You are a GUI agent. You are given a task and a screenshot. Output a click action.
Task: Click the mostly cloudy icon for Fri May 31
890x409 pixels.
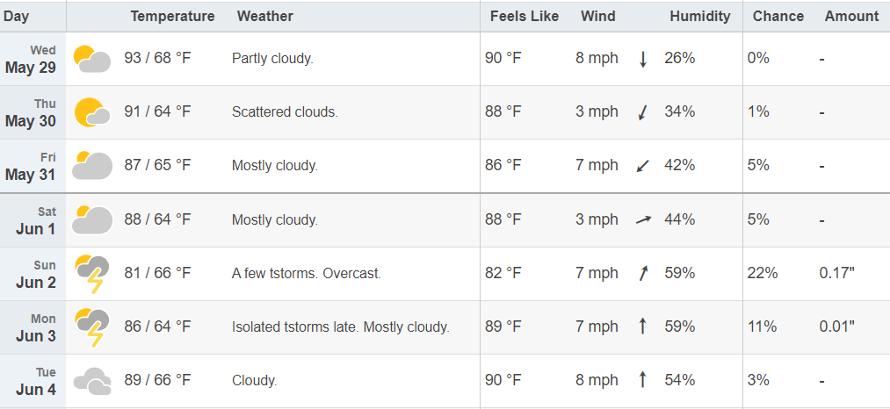click(92, 166)
